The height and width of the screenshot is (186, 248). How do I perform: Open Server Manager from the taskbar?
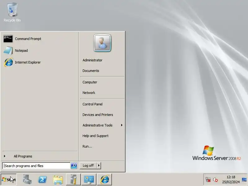(27, 179)
